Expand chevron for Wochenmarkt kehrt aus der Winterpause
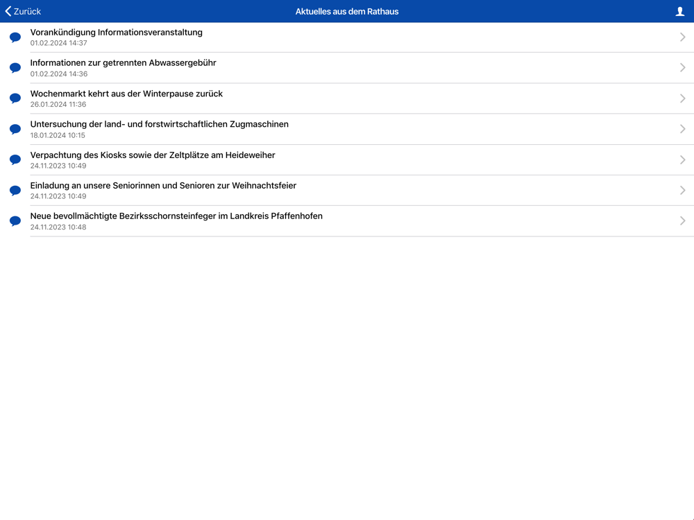The height and width of the screenshot is (520, 694). click(682, 98)
